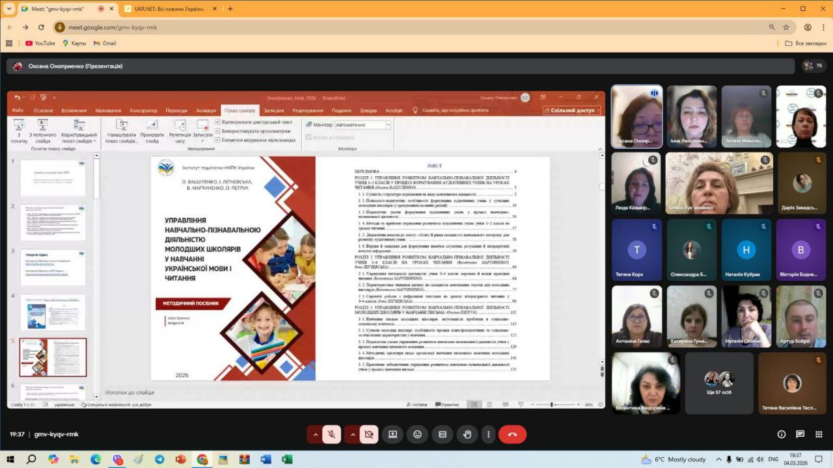Raise your hand in the meeting
The width and height of the screenshot is (833, 468).
click(x=467, y=434)
